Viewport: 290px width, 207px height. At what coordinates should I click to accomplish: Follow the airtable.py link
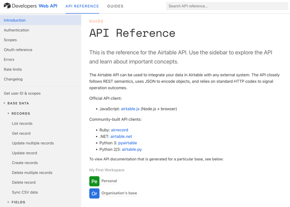click(x=132, y=149)
